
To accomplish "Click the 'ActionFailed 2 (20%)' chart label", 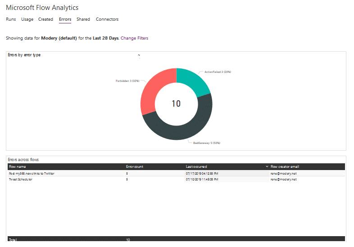I will click(218, 72).
